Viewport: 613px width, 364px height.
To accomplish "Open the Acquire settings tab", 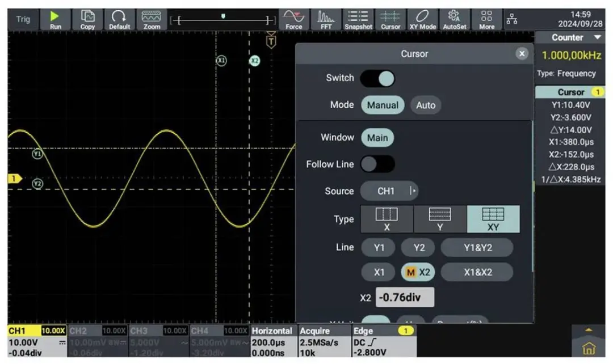I will tap(324, 341).
